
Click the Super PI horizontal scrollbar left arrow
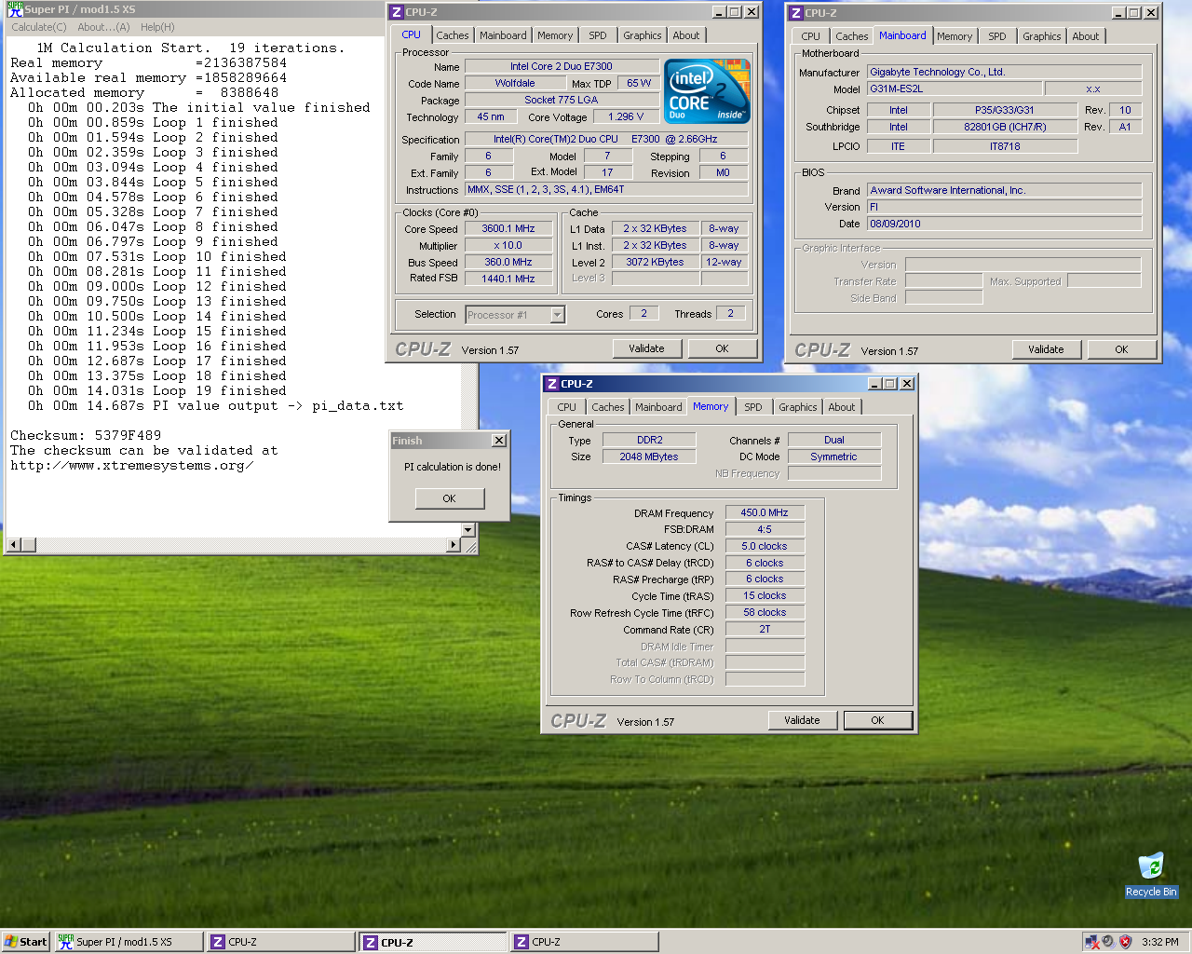point(14,545)
